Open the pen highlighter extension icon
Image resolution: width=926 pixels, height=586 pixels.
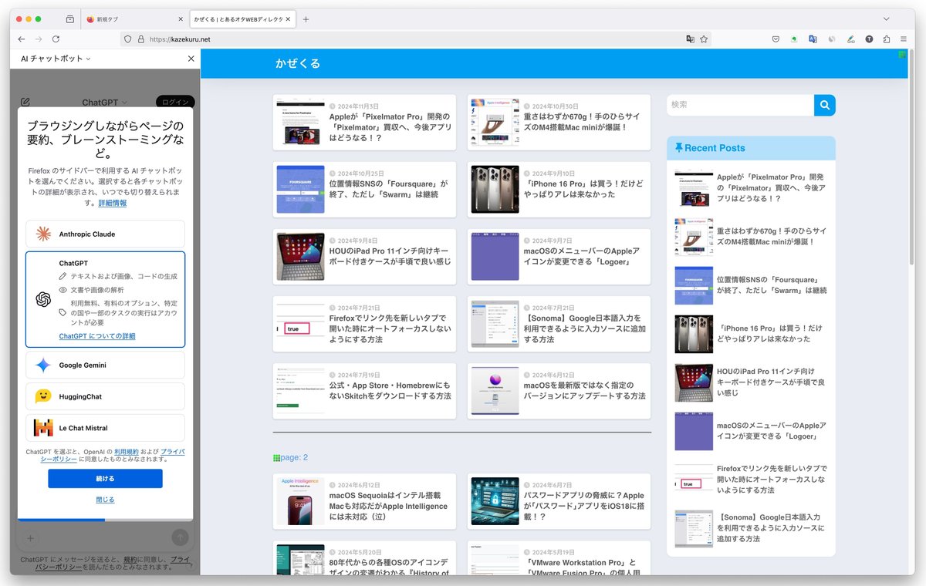point(850,39)
